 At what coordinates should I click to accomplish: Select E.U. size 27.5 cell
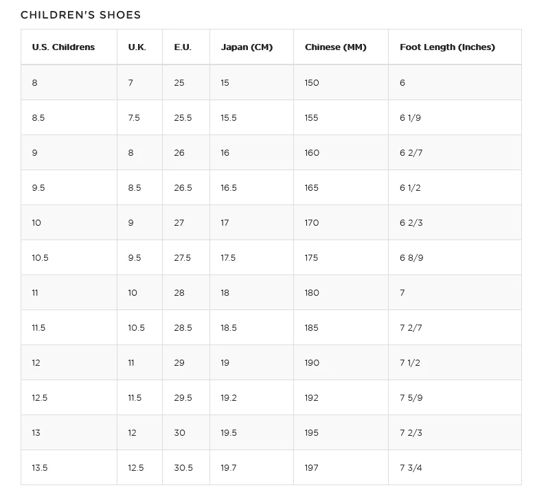tap(183, 258)
